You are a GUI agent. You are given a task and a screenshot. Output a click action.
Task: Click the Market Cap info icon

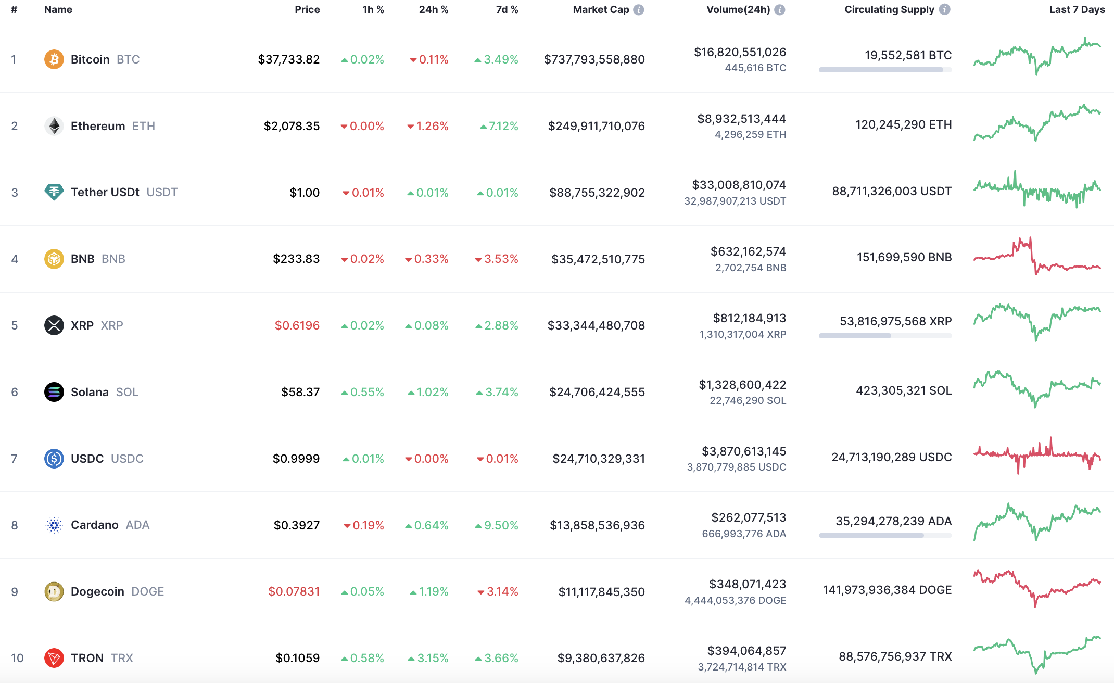point(639,10)
